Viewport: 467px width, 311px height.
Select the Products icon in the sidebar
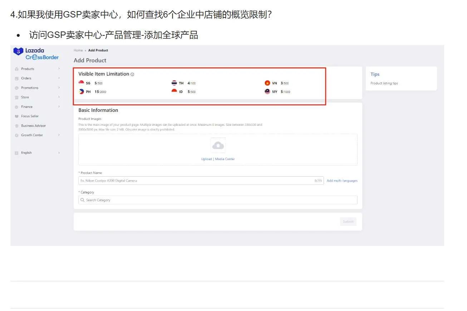[x=16, y=69]
